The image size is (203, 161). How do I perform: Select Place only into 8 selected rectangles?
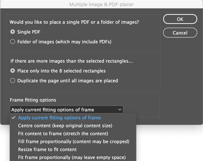click(x=13, y=71)
